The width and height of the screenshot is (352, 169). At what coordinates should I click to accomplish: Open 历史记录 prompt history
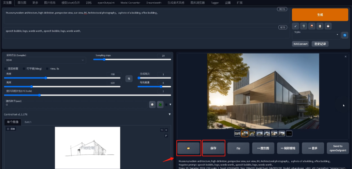coord(320,44)
